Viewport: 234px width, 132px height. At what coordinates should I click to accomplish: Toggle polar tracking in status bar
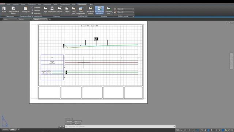tap(185, 130)
